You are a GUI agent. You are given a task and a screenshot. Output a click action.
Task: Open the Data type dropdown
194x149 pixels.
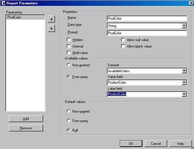point(184,26)
